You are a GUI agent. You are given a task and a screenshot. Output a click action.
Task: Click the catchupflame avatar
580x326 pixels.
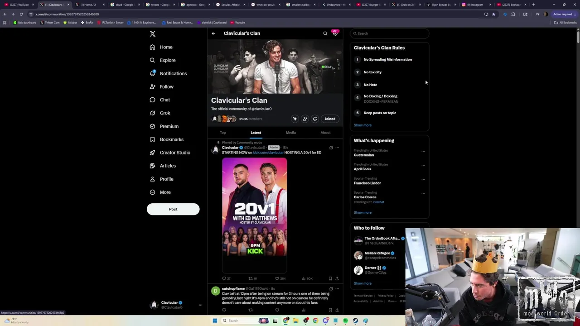pyautogui.click(x=215, y=291)
